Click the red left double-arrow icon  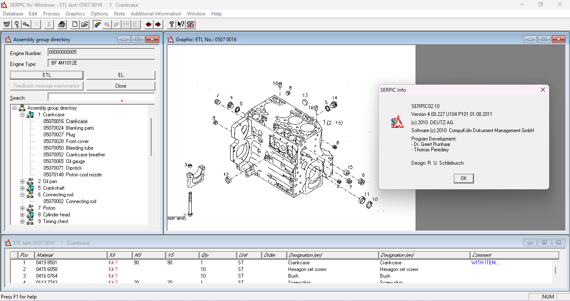pos(148,24)
